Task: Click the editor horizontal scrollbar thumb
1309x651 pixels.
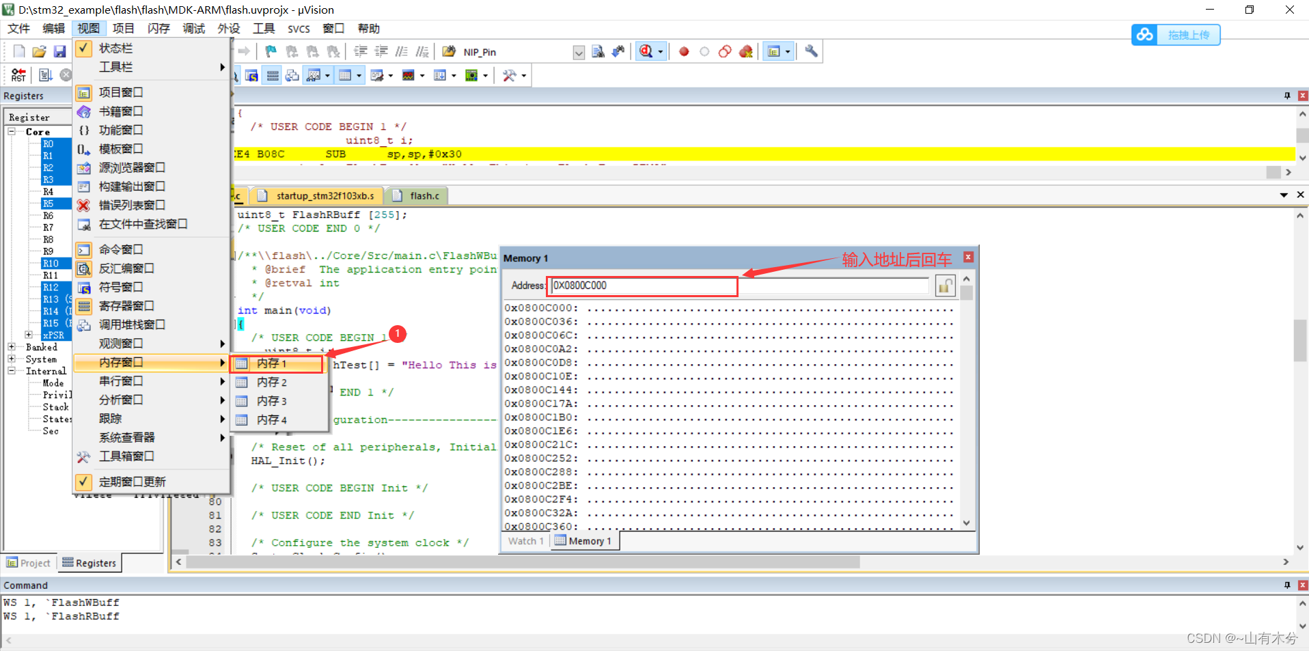Action: coord(523,562)
